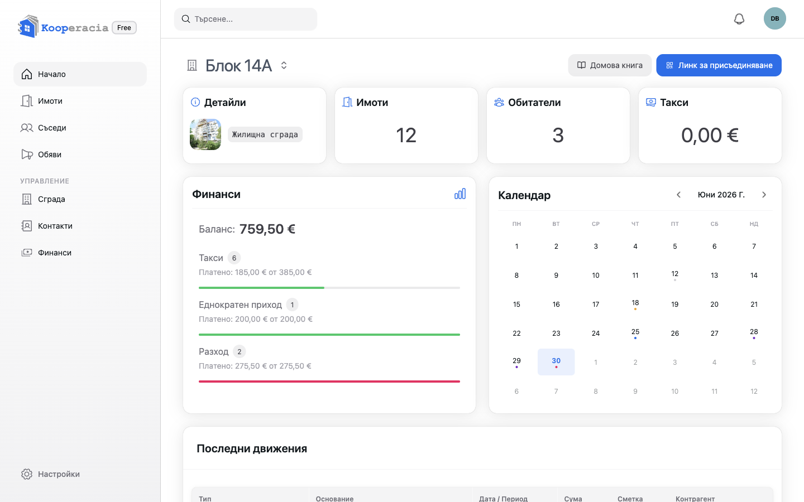Open the DB user avatar menu
Viewport: 804px width, 502px height.
(x=775, y=18)
